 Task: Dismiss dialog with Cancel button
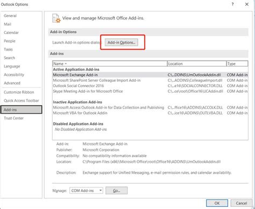pos(242,203)
